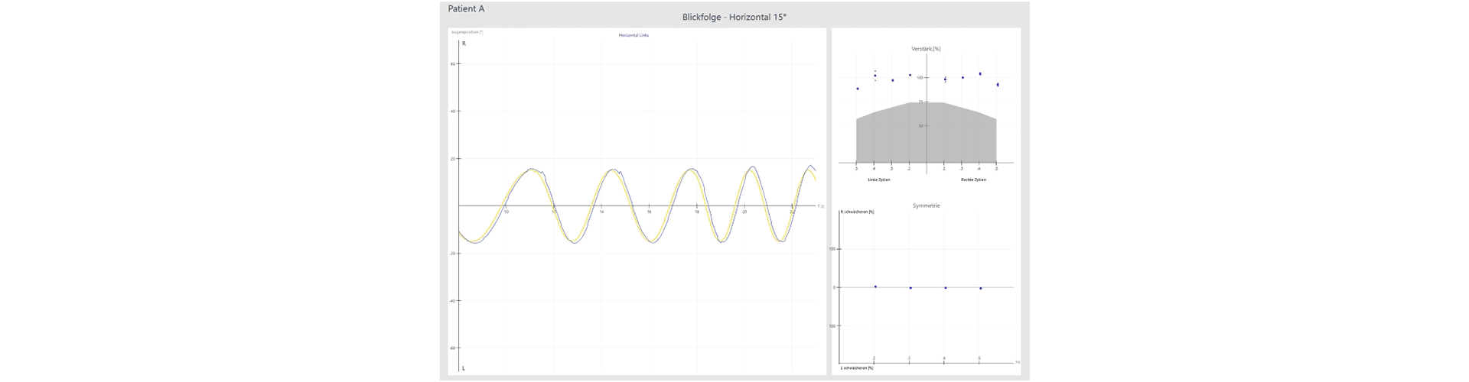Image resolution: width=1469 pixels, height=382 pixels.
Task: Click the R schwächeren [%] label
Action: (857, 212)
